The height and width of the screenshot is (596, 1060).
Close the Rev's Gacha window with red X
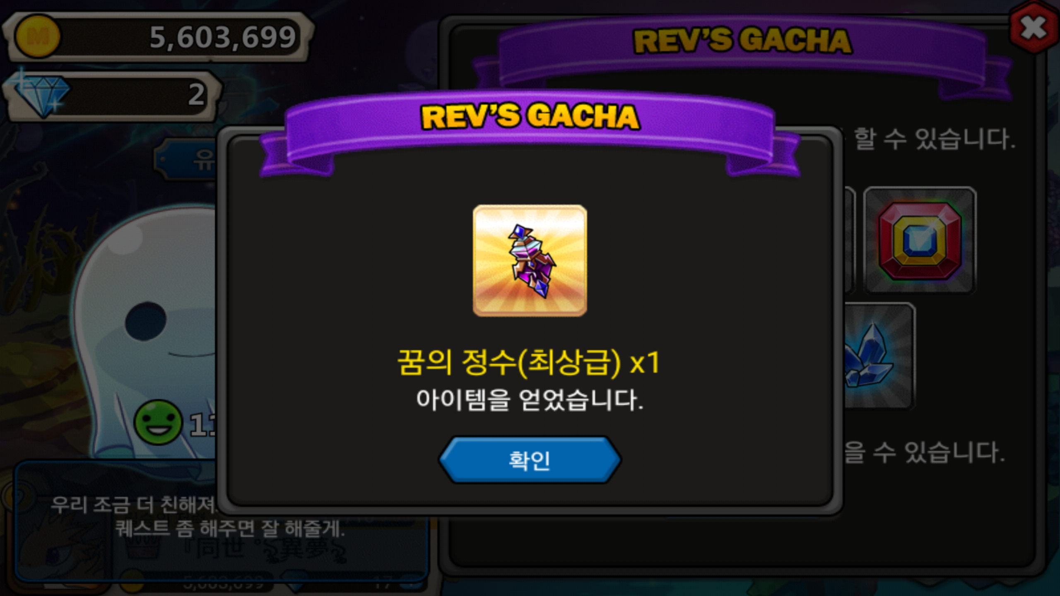tap(1033, 28)
